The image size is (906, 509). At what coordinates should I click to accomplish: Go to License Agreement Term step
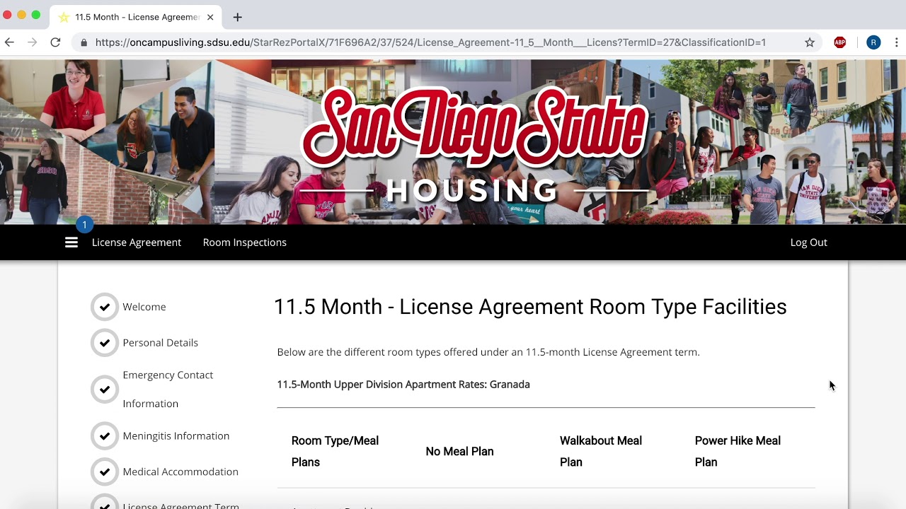tap(181, 505)
